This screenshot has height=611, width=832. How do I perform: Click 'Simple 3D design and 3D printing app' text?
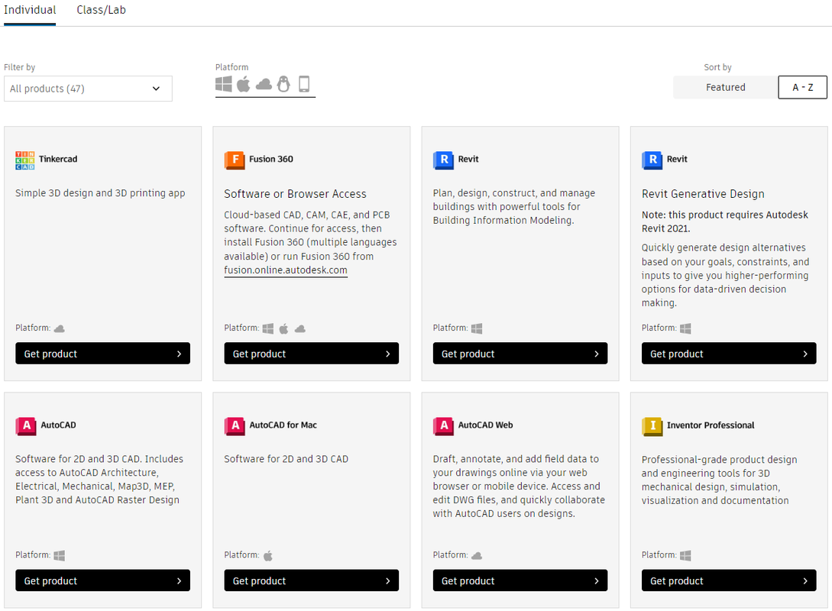coord(100,193)
